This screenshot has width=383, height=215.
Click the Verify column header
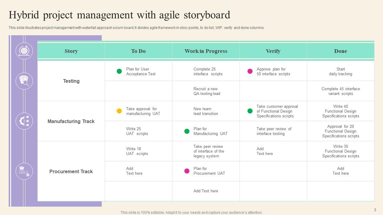(x=273, y=51)
